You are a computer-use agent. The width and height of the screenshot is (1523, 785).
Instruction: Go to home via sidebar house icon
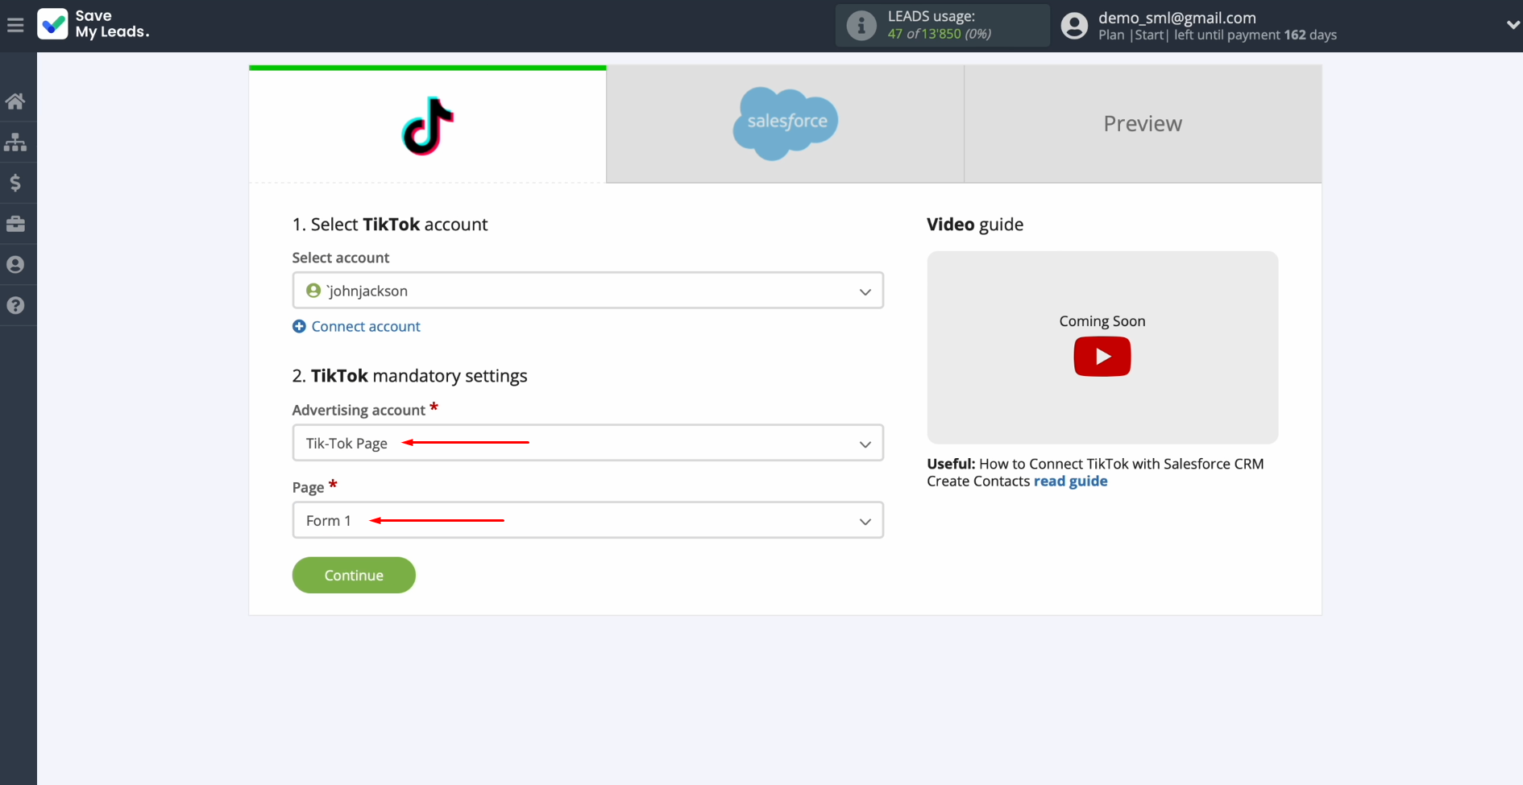[15, 101]
